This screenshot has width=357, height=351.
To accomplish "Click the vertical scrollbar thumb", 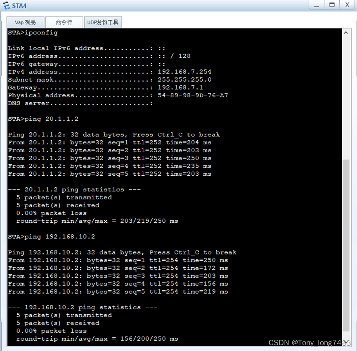I will click(346, 245).
